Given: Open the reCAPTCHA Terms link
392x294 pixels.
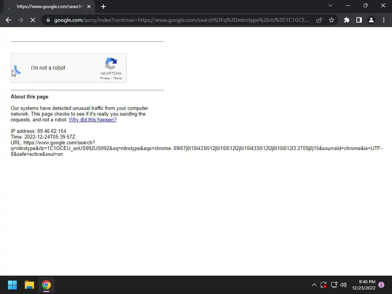Looking at the screenshot, I should point(117,78).
